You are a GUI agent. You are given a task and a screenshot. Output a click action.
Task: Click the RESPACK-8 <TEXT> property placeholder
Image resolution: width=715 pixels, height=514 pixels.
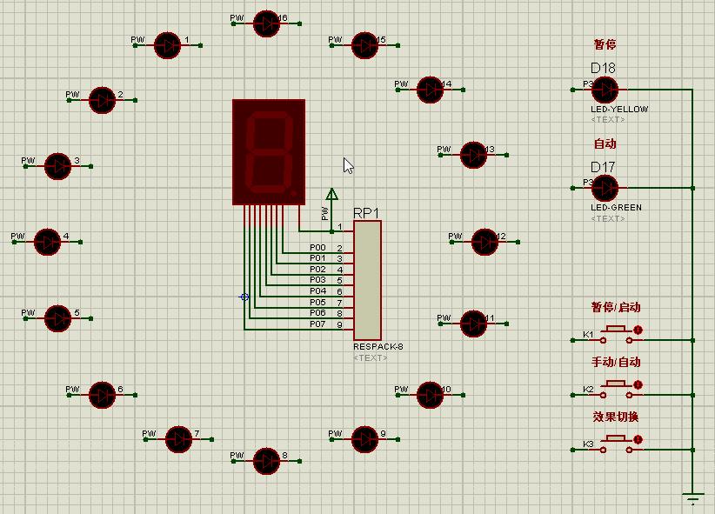click(371, 358)
